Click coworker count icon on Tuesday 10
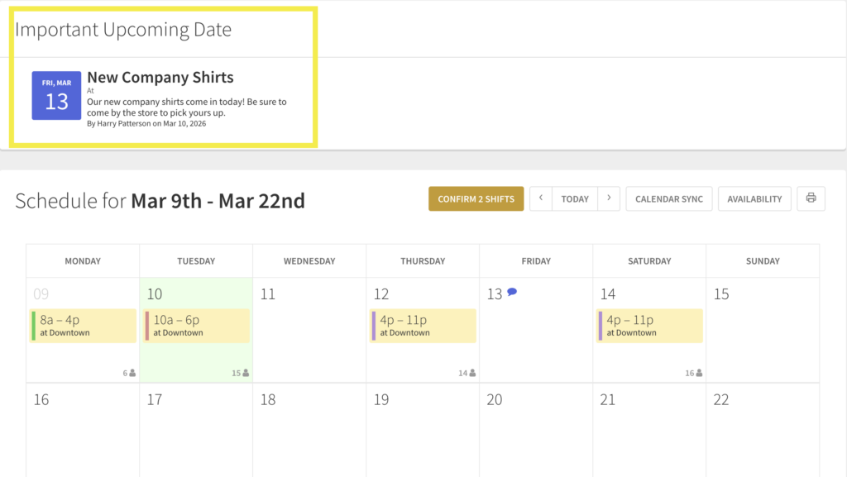 [x=246, y=373]
